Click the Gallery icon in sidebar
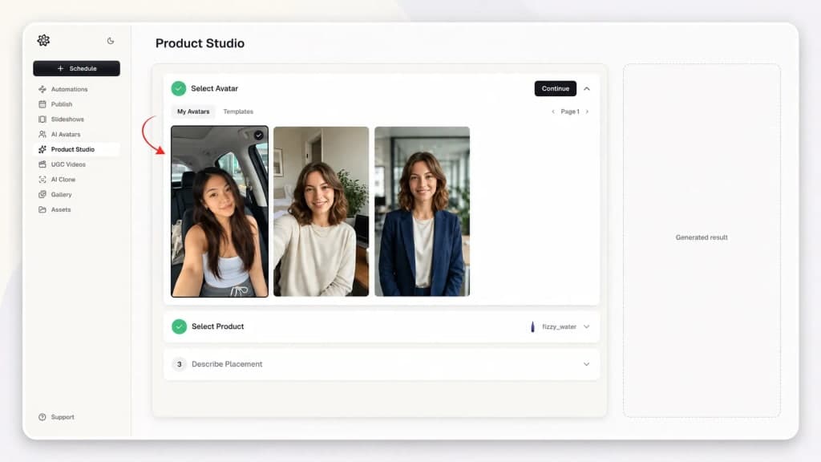 pyautogui.click(x=42, y=194)
